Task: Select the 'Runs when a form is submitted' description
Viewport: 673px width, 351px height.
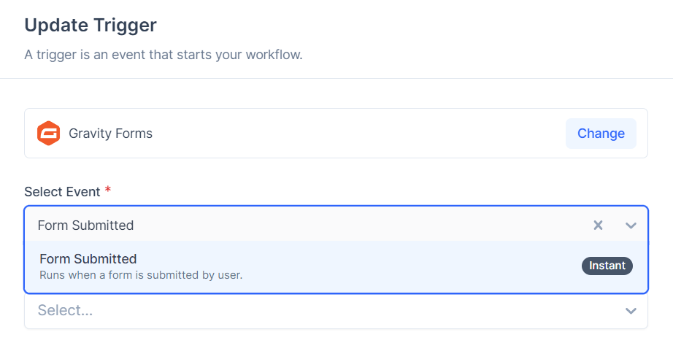Action: click(x=141, y=275)
